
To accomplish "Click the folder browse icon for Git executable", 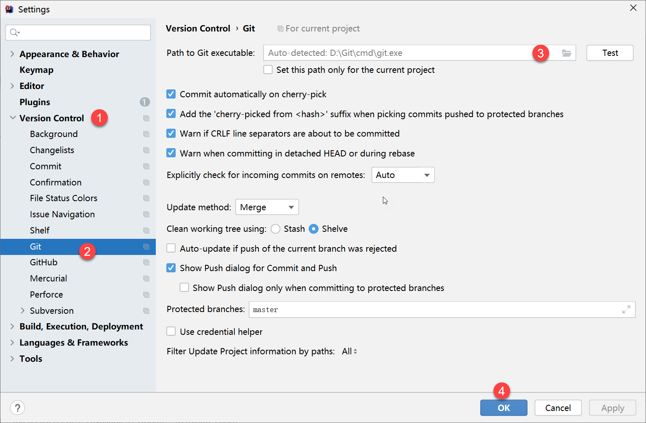I will point(566,53).
